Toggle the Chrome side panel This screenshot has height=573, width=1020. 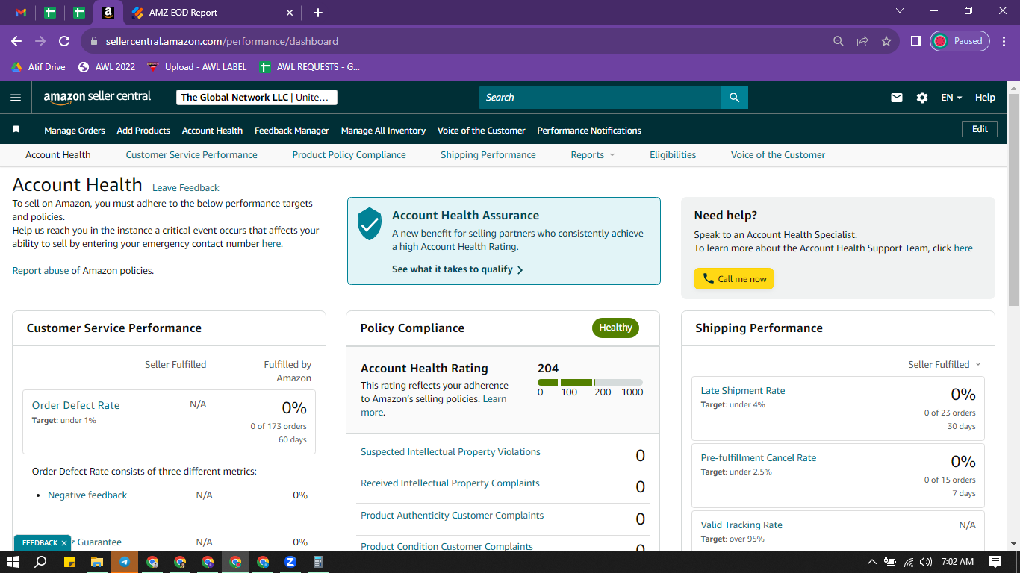click(915, 41)
